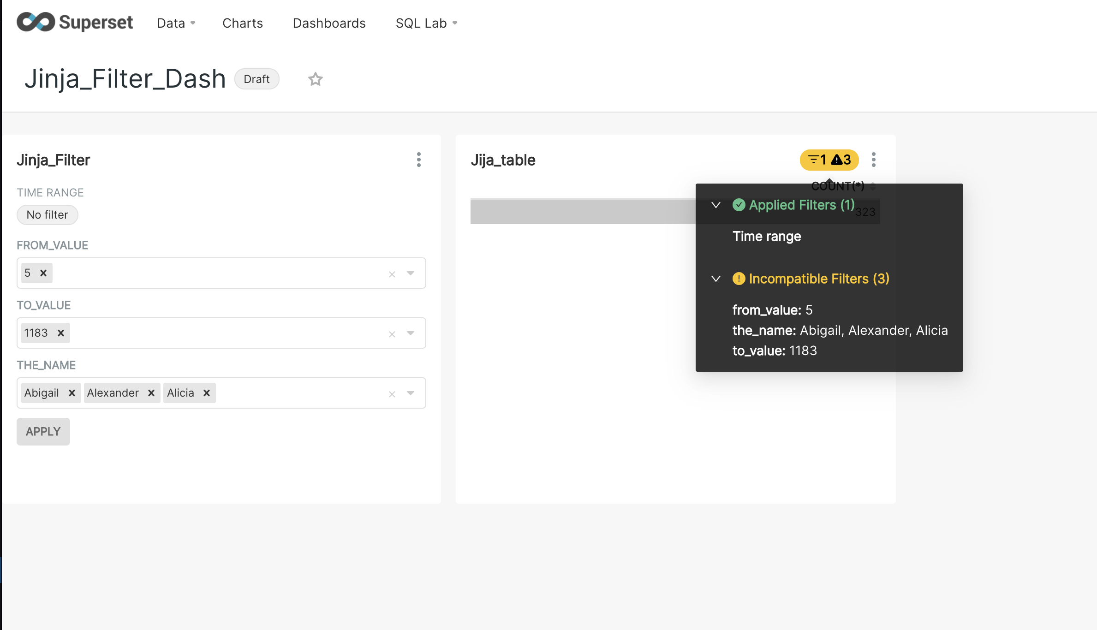Screen dimensions: 1097x630
Task: Star the Jinja_Filter_Dash dashboard
Action: (316, 79)
